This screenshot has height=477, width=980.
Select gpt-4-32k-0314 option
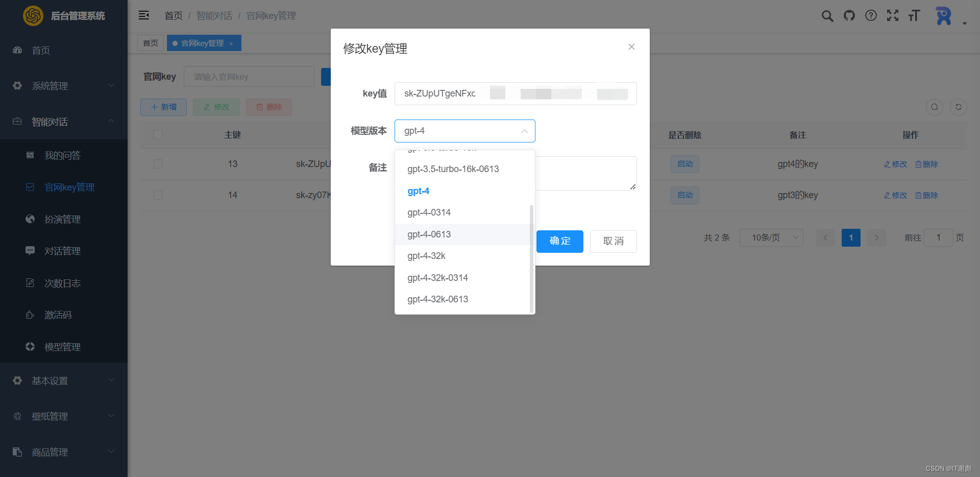[x=464, y=278]
